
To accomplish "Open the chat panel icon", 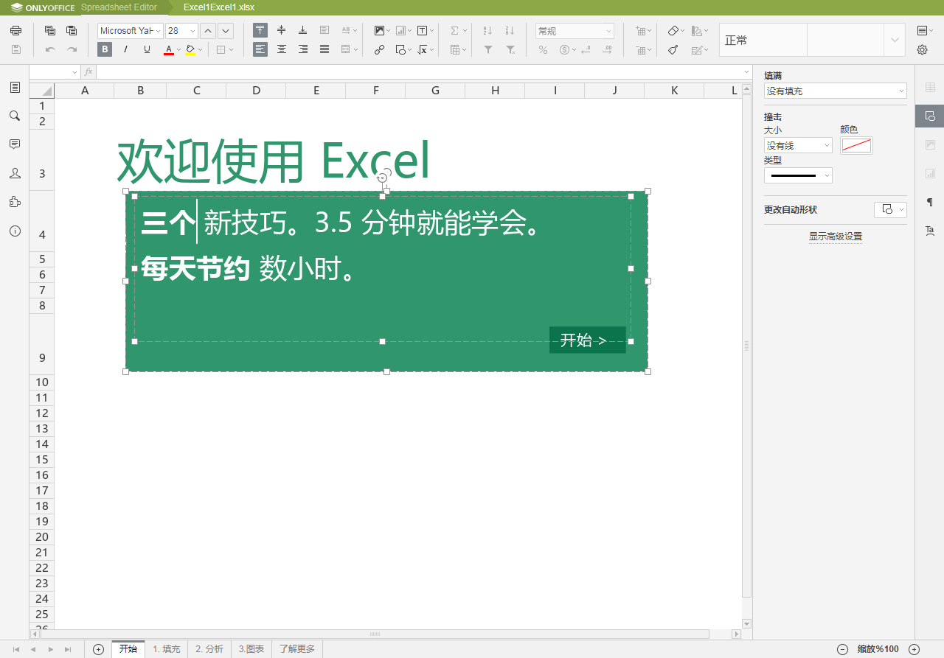I will (15, 173).
